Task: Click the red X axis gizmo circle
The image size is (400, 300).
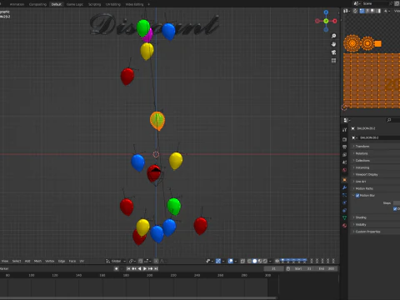Action: coord(335,21)
